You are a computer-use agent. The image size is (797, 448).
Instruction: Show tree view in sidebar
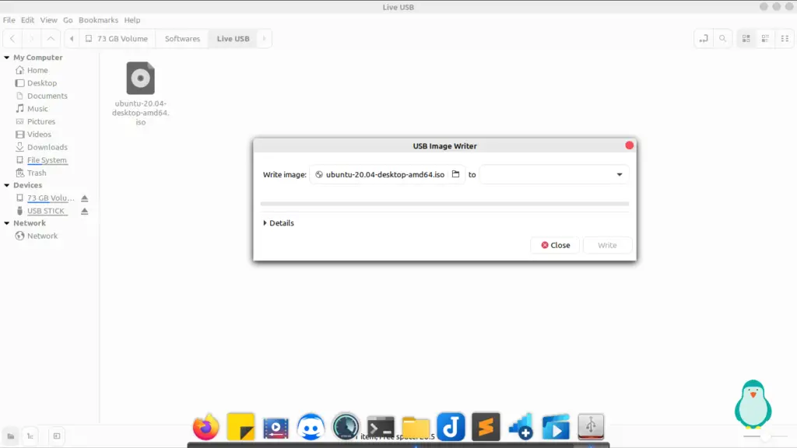pyautogui.click(x=30, y=436)
